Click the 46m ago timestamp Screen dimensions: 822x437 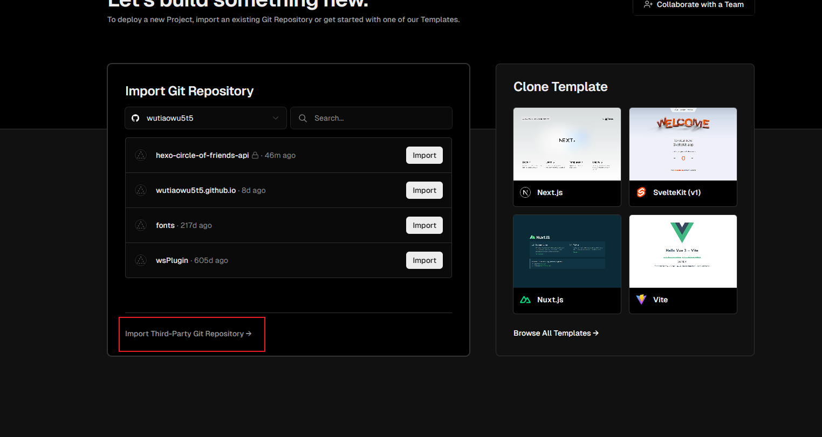280,155
